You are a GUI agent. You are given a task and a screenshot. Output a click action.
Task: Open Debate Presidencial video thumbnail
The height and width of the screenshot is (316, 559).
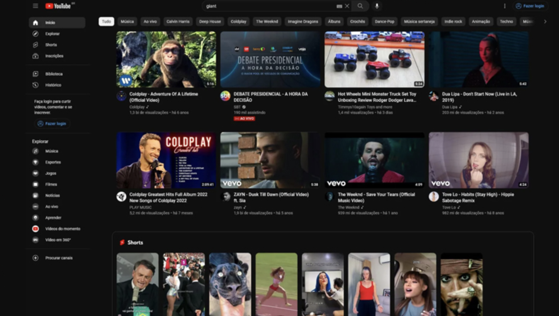click(270, 59)
